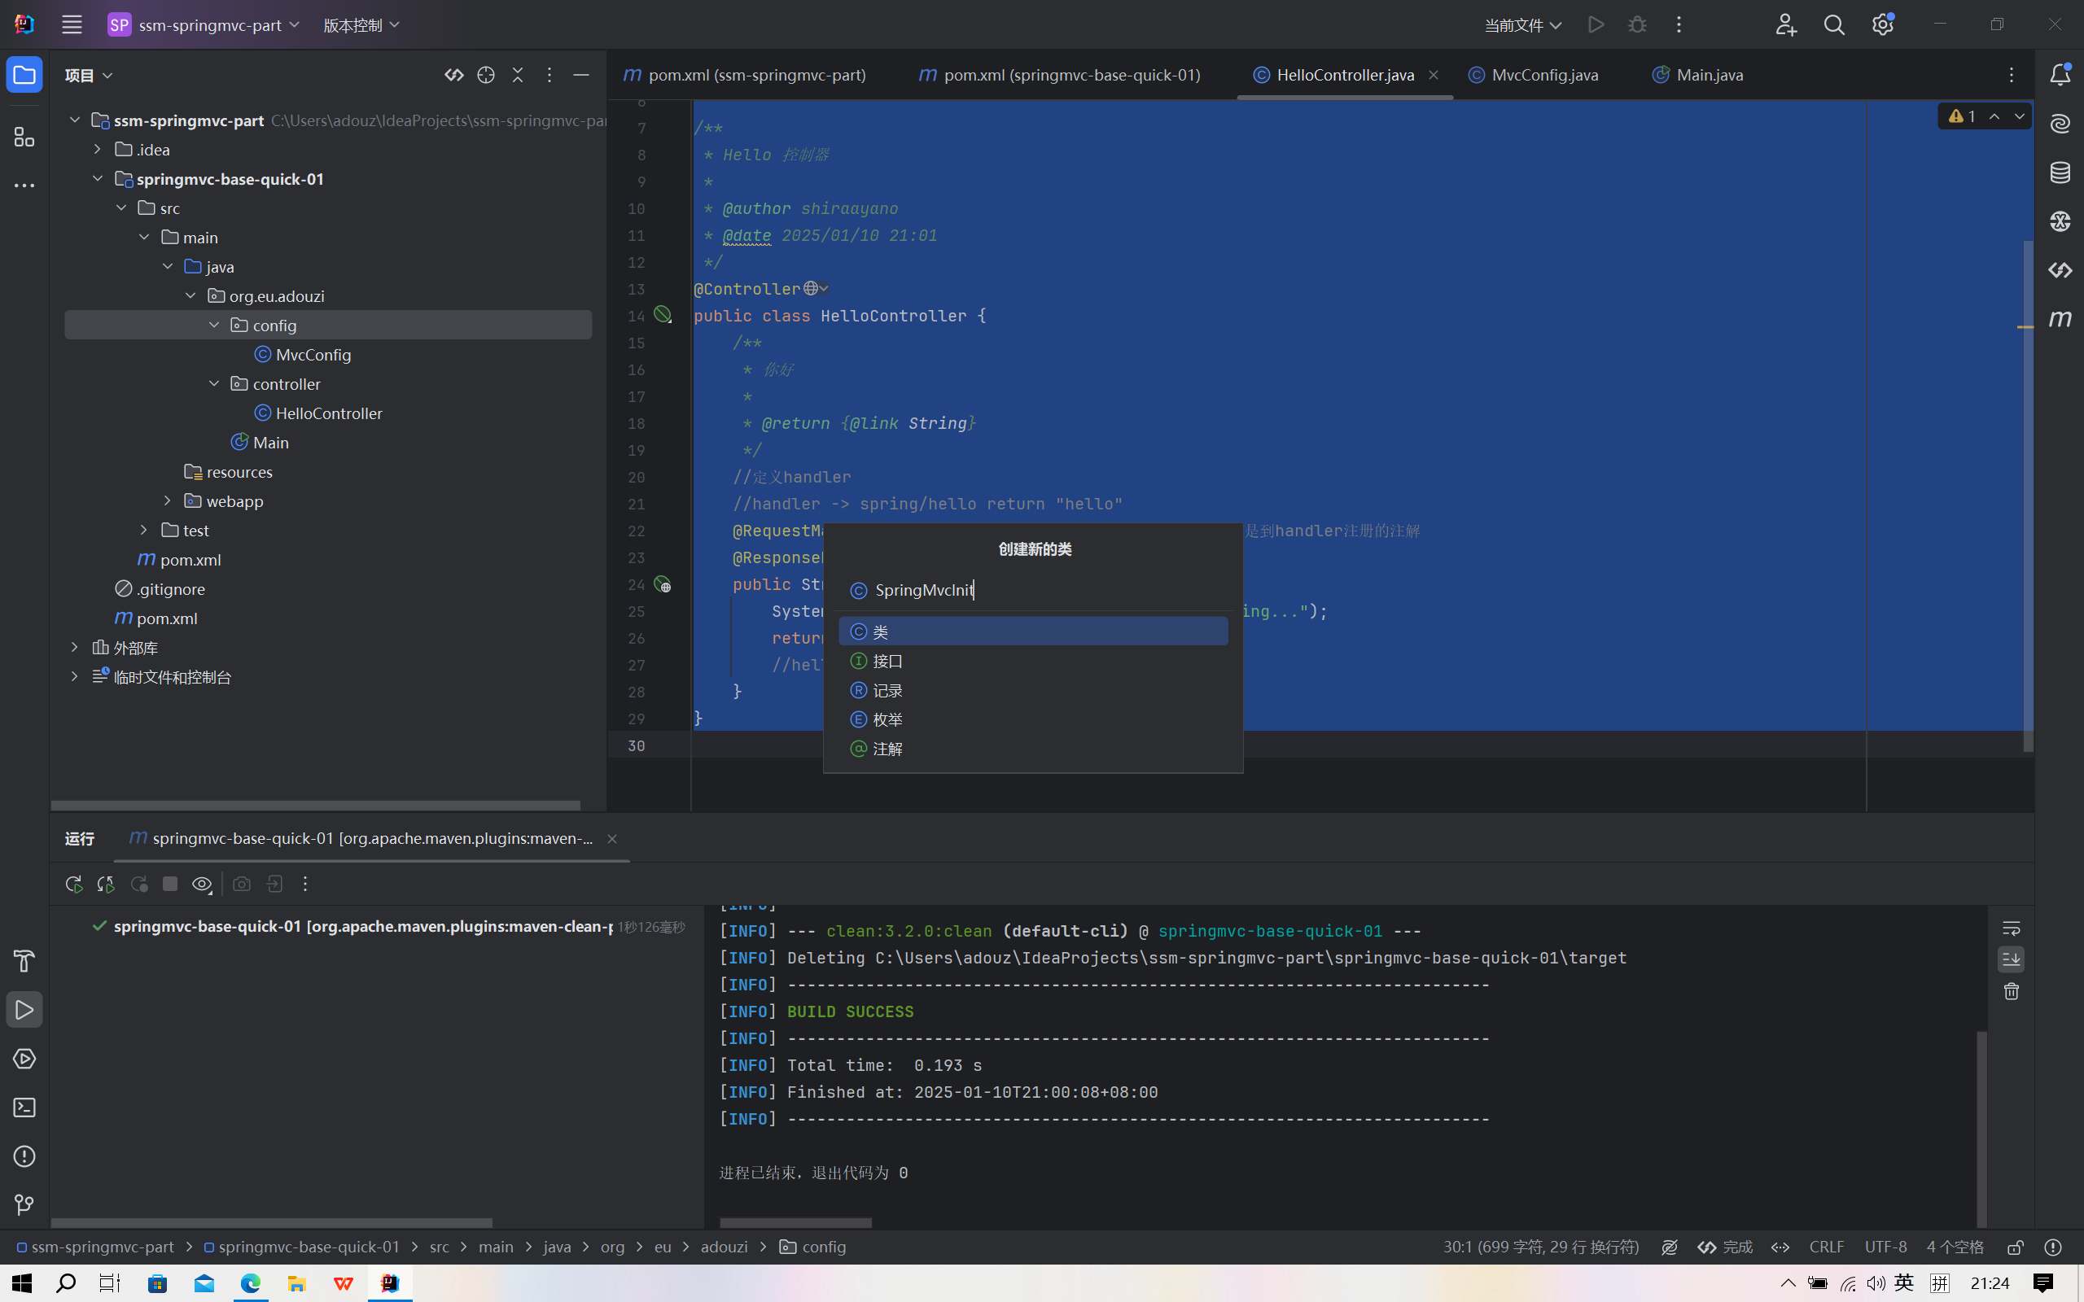Image resolution: width=2084 pixels, height=1302 pixels.
Task: Click the clear console trash icon
Action: click(2011, 992)
